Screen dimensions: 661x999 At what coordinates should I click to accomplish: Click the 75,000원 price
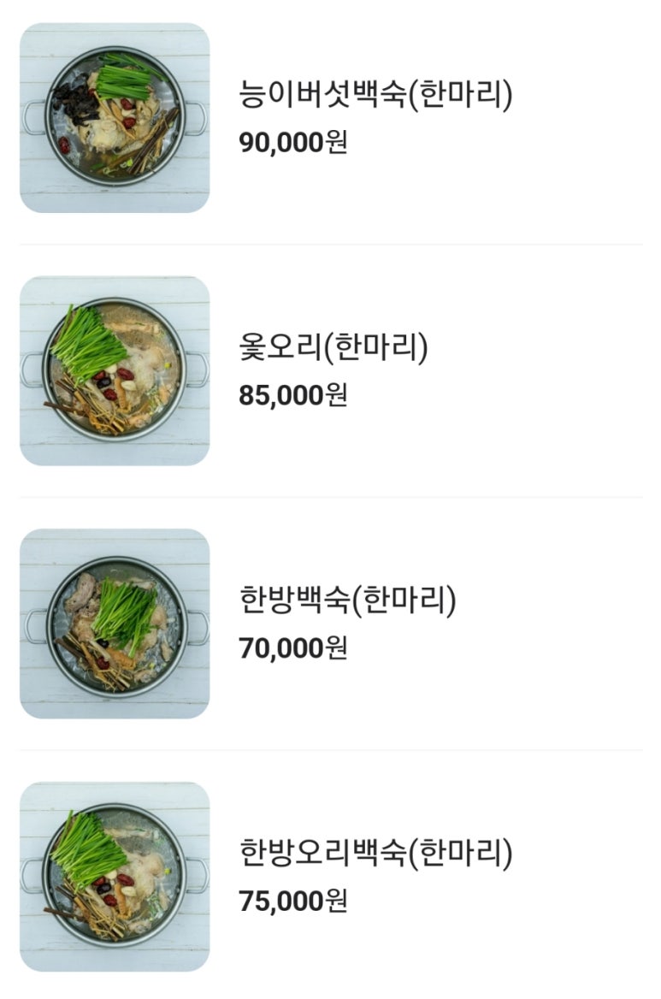point(293,901)
